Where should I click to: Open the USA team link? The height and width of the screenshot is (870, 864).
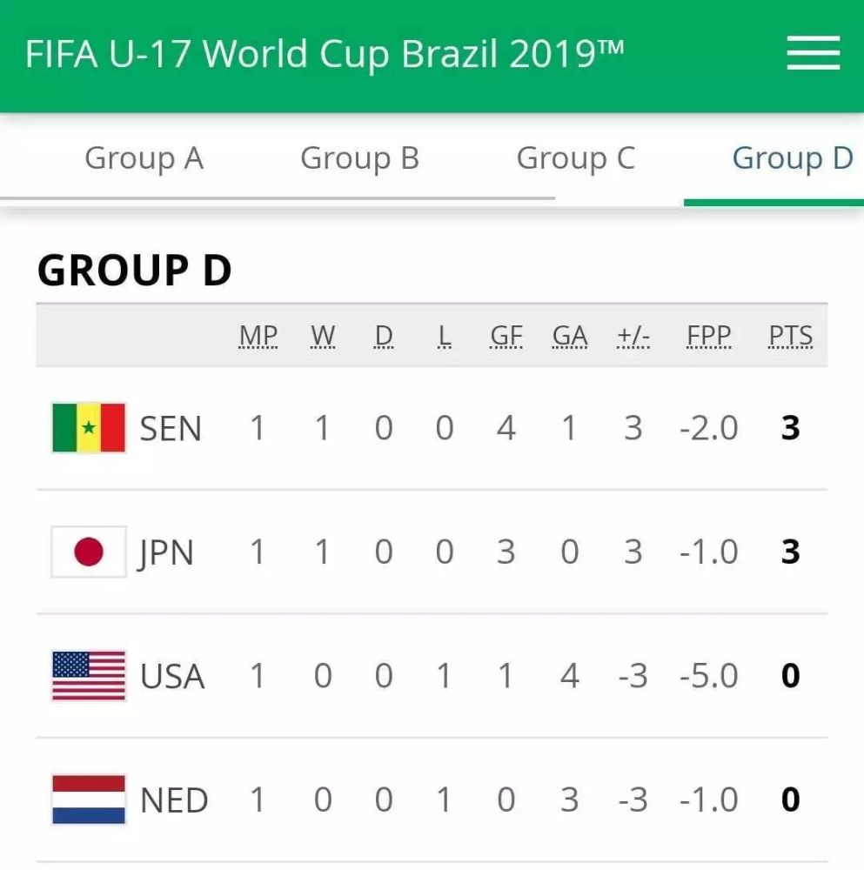point(172,677)
